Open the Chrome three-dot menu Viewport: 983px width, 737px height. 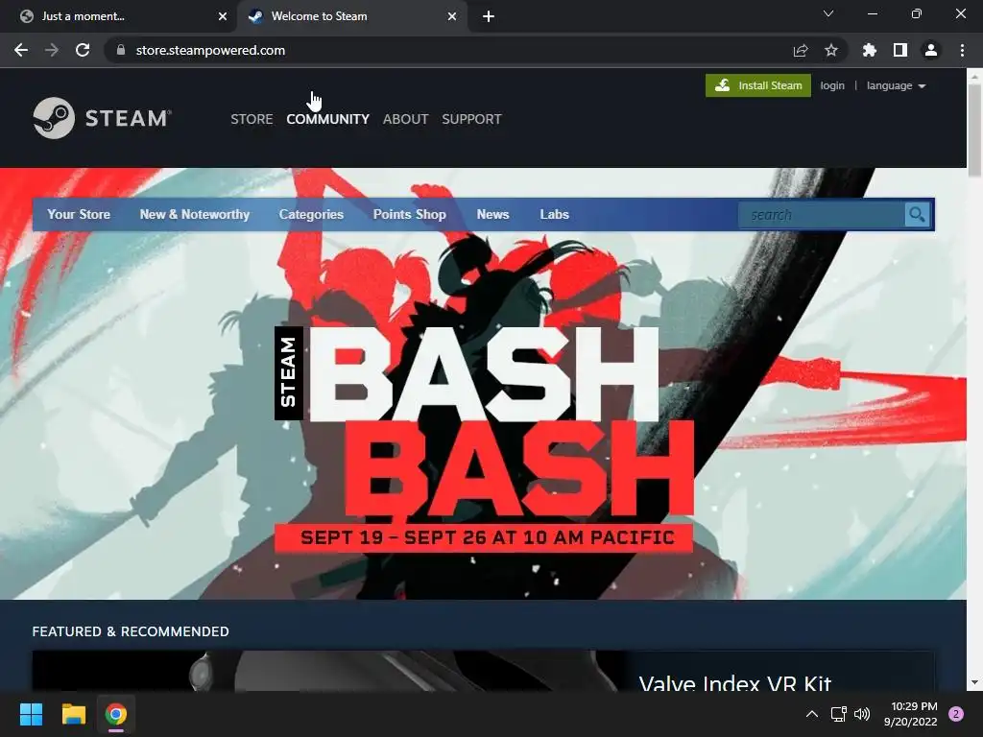point(962,50)
